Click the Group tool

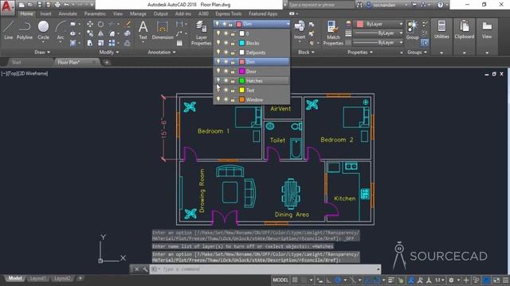(412, 30)
